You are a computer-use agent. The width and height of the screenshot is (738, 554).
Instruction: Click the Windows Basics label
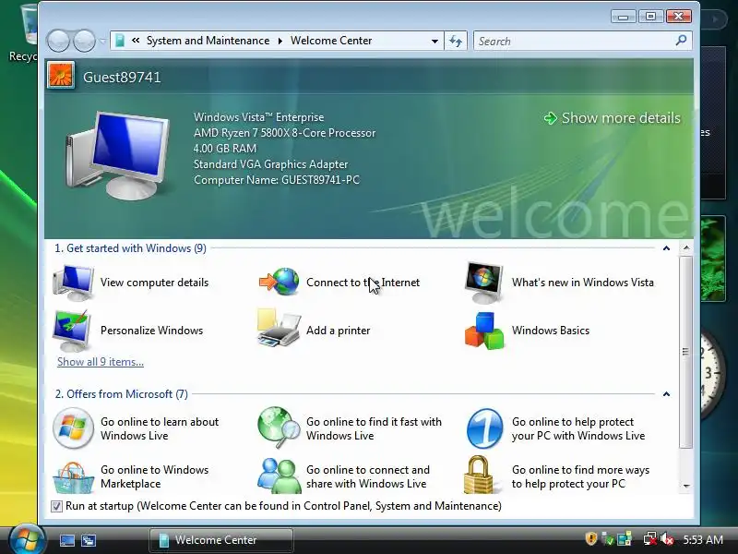point(550,331)
